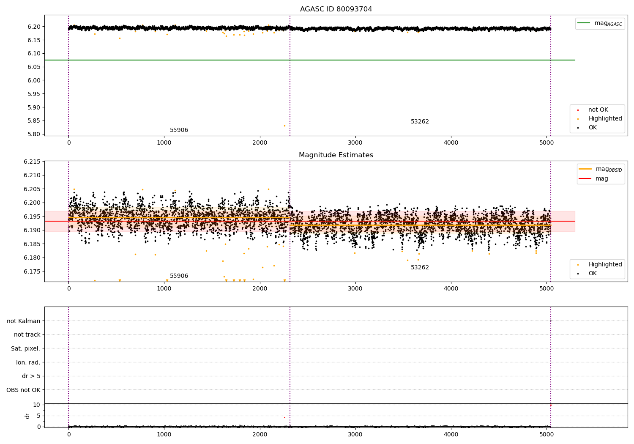Click the orange mag OBSID legend line

pyautogui.click(x=585, y=169)
